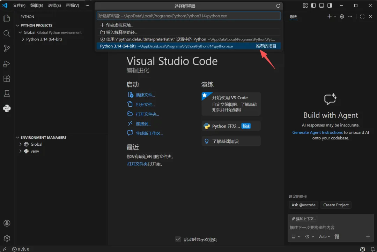
Task: Open Python 开发 walkthrough
Action: click(x=231, y=126)
